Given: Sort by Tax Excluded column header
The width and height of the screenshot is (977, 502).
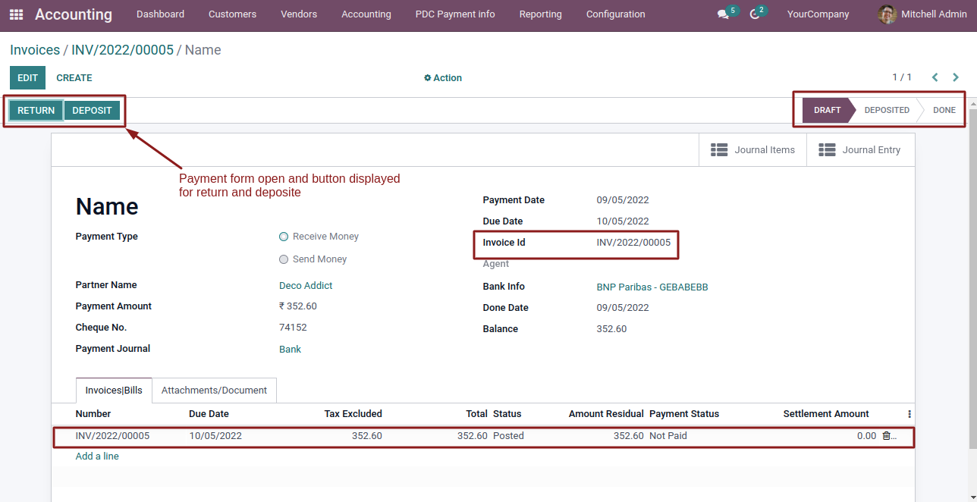Looking at the screenshot, I should pyautogui.click(x=353, y=414).
